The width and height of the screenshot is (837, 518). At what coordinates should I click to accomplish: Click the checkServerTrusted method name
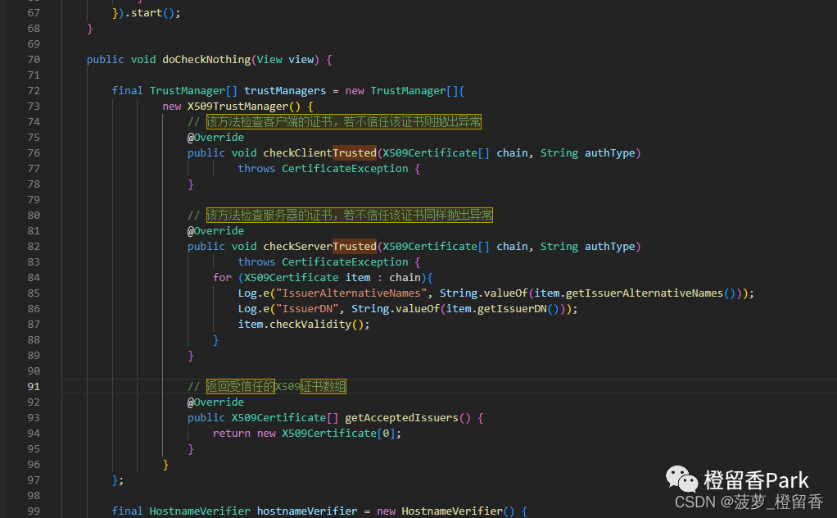click(319, 247)
